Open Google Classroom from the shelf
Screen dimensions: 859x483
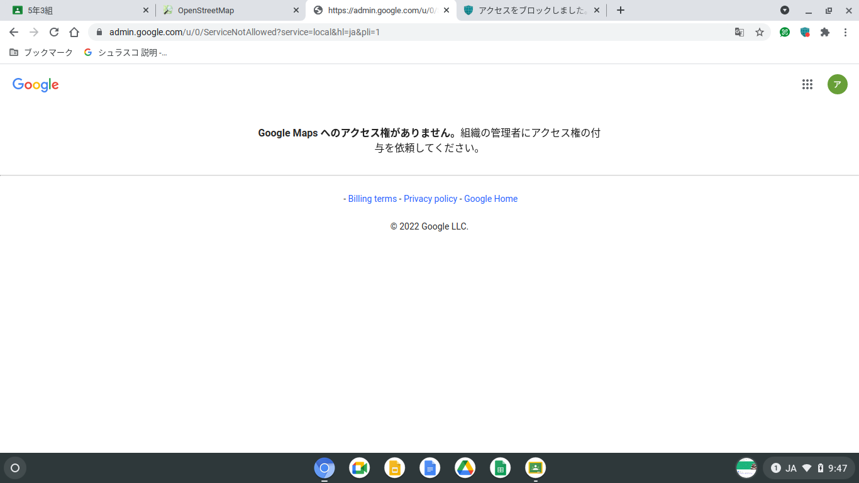point(535,468)
